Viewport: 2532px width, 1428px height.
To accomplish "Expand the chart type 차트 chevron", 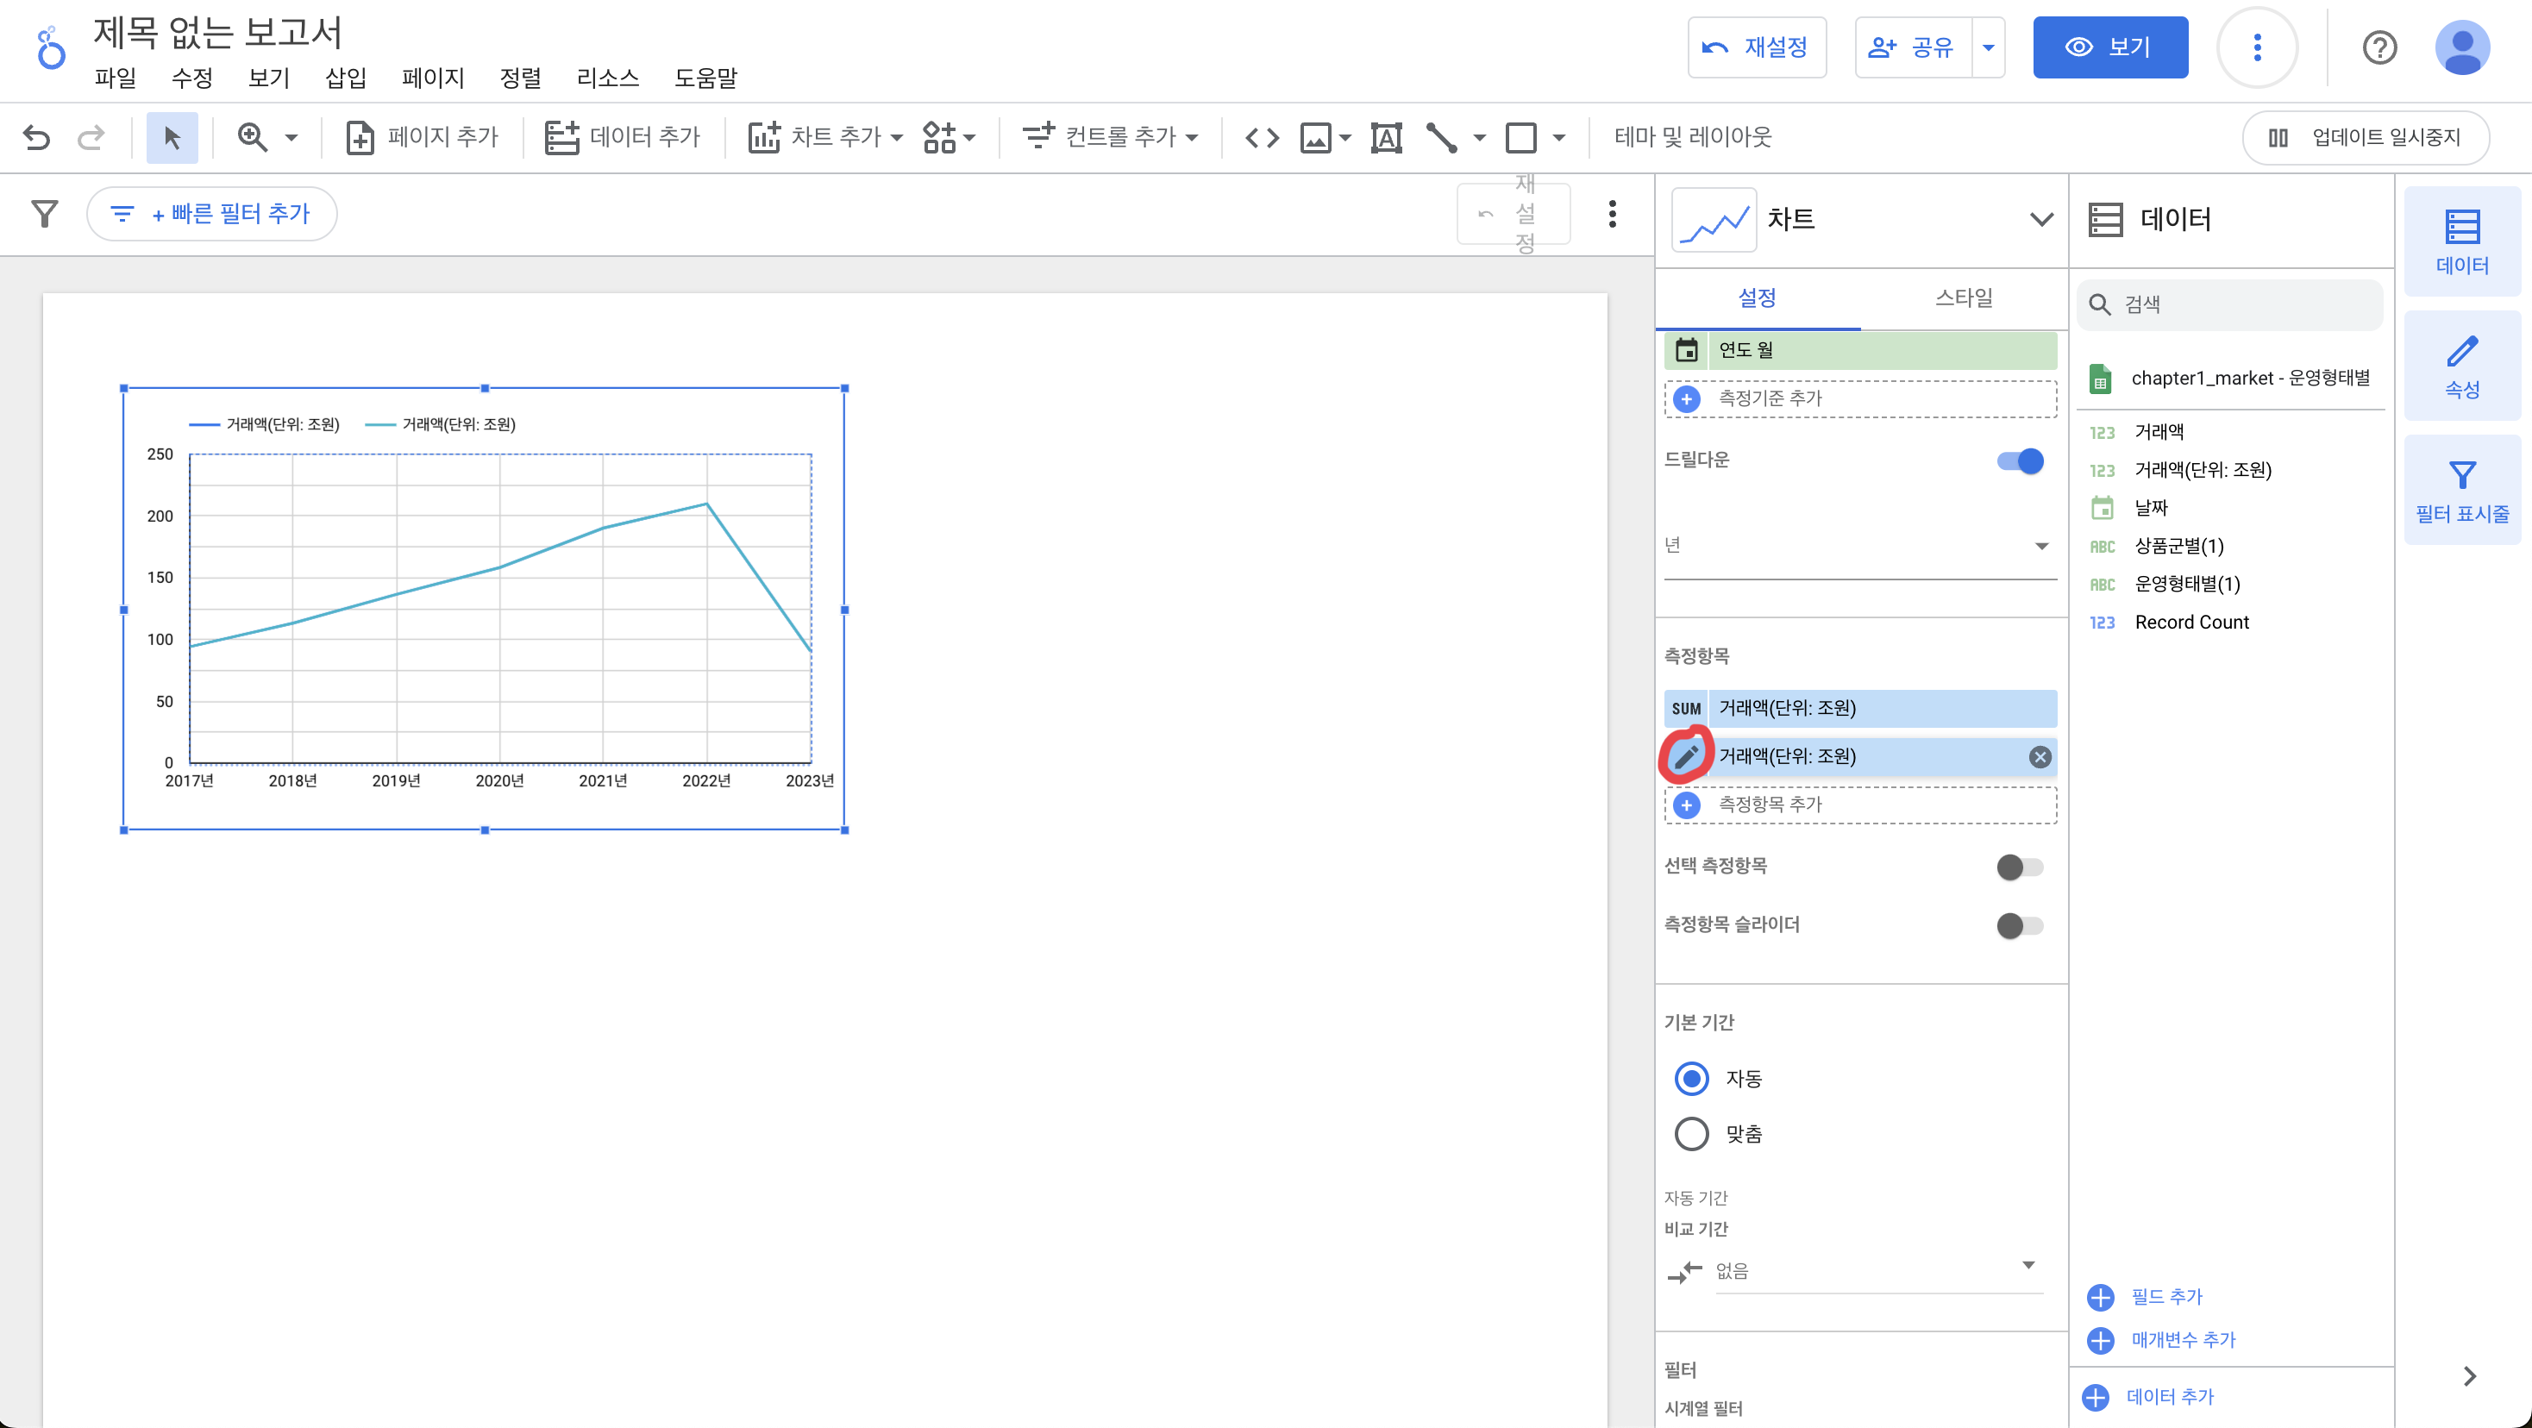I will click(x=2040, y=218).
